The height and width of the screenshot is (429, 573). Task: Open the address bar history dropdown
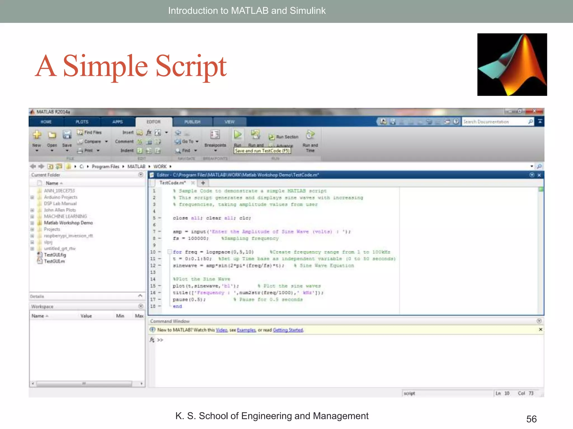pyautogui.click(x=532, y=166)
